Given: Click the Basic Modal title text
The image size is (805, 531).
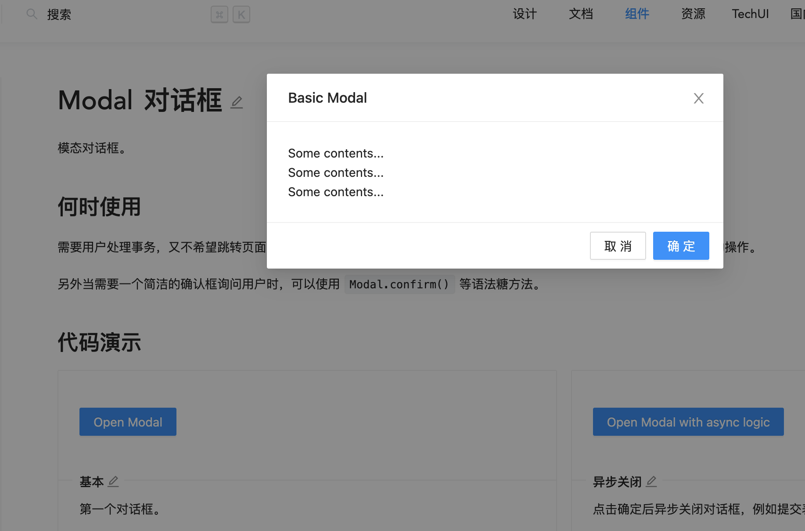Looking at the screenshot, I should 327,97.
